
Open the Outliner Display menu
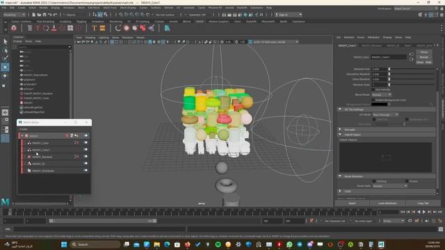point(17,41)
